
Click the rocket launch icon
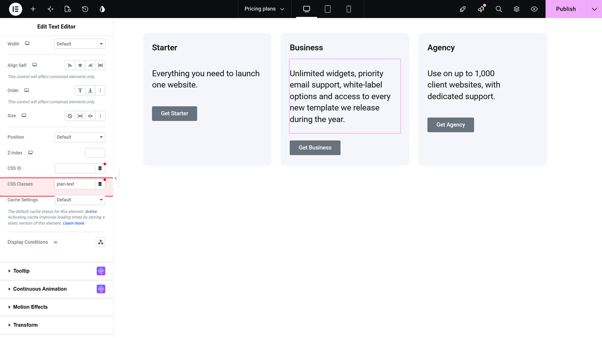coord(463,9)
